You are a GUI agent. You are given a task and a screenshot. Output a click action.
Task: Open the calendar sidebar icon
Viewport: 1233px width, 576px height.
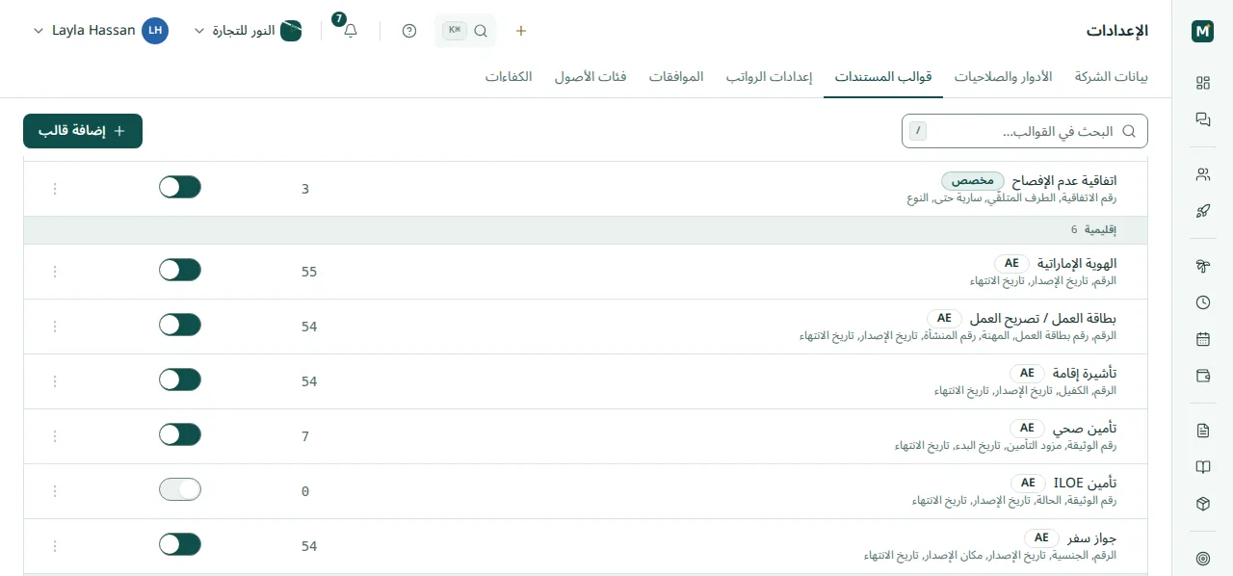point(1202,339)
